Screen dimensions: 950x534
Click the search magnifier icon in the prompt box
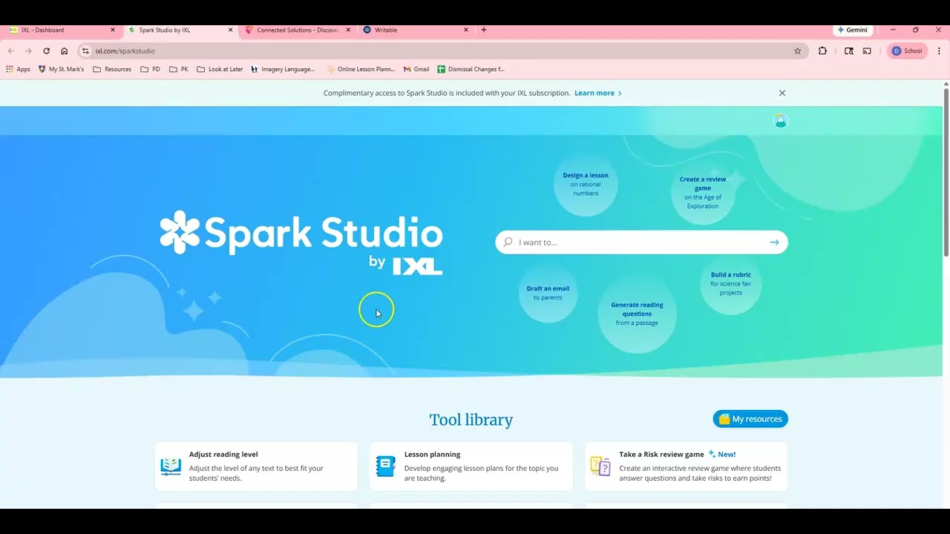click(x=508, y=243)
